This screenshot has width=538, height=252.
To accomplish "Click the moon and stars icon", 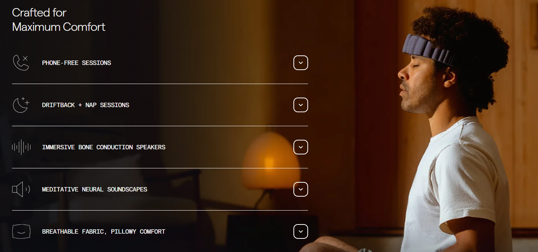I will point(21,105).
